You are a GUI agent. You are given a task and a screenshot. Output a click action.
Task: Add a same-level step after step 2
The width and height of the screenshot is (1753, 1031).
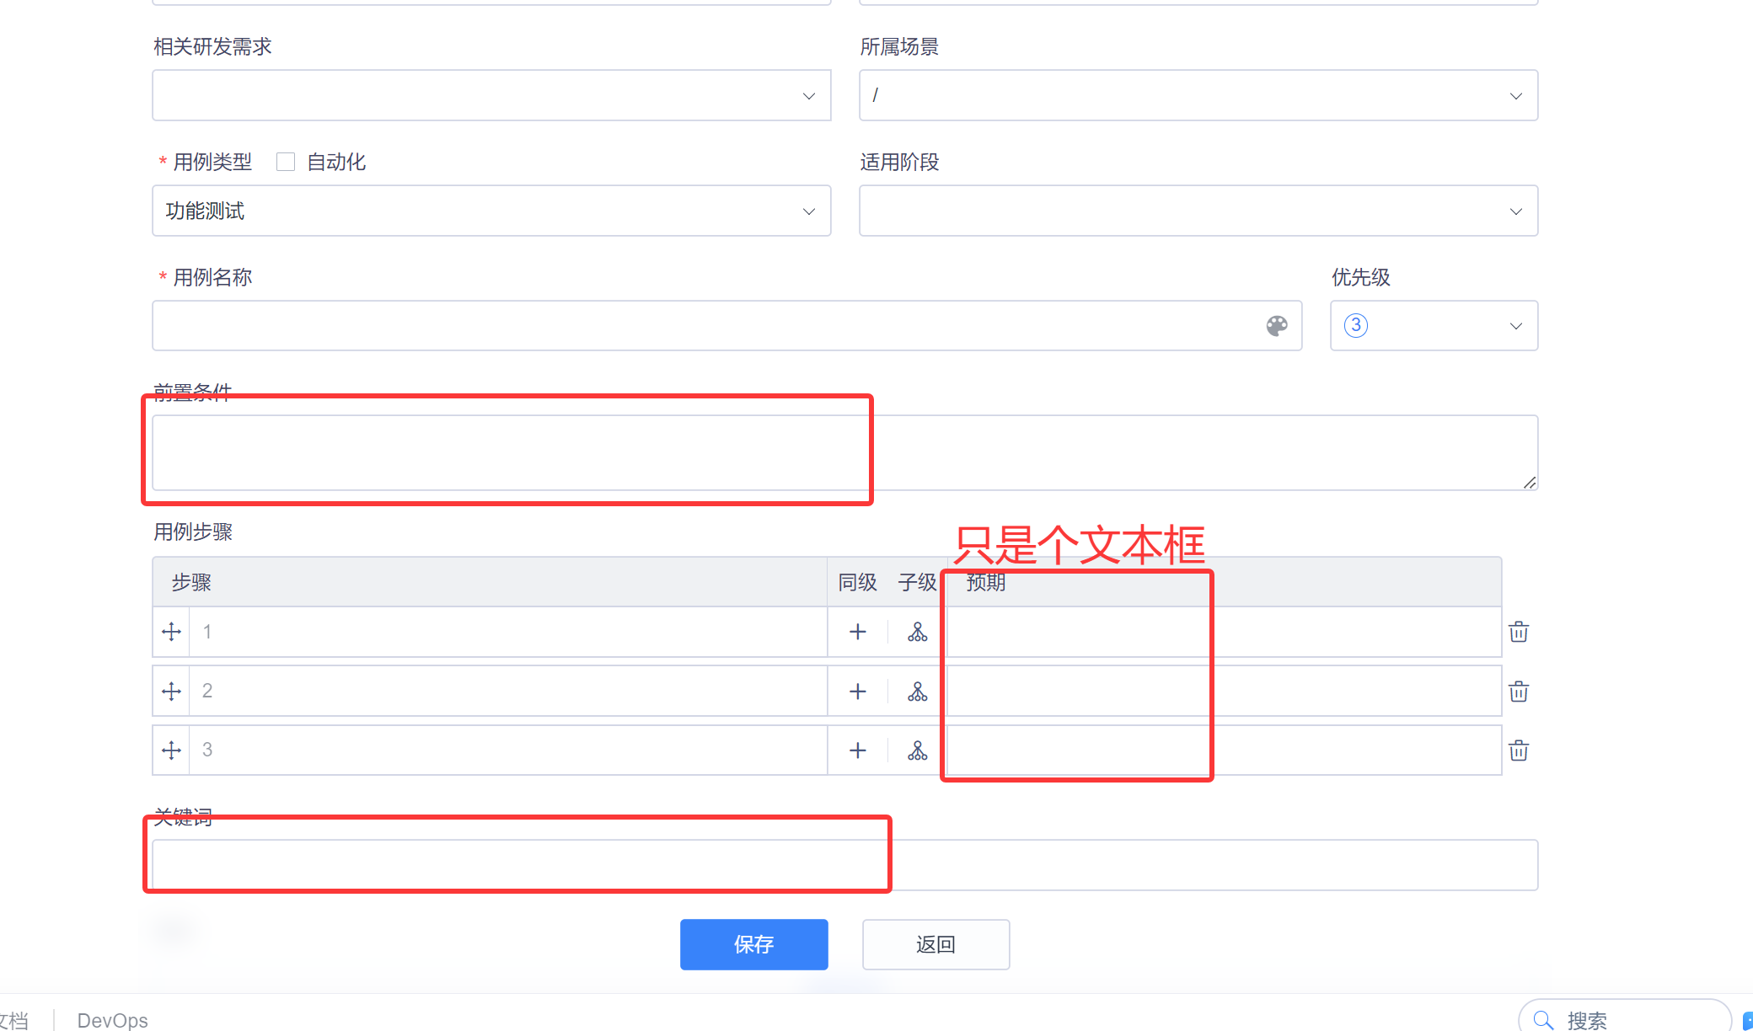click(857, 692)
